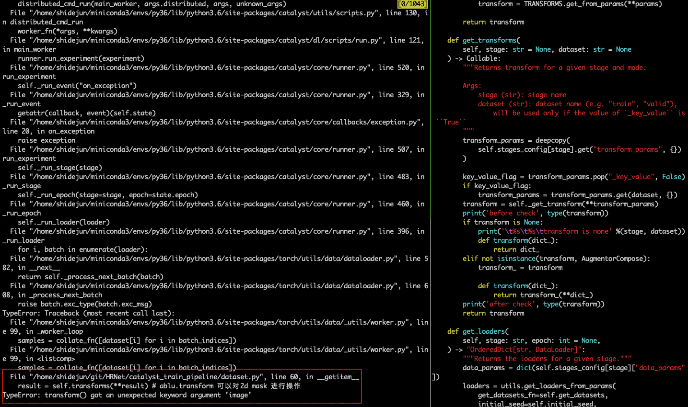Screen dimensions: 688x407
Task: Click the docstring line starting 'dataset (str): dataset name'
Action: [x=578, y=104]
